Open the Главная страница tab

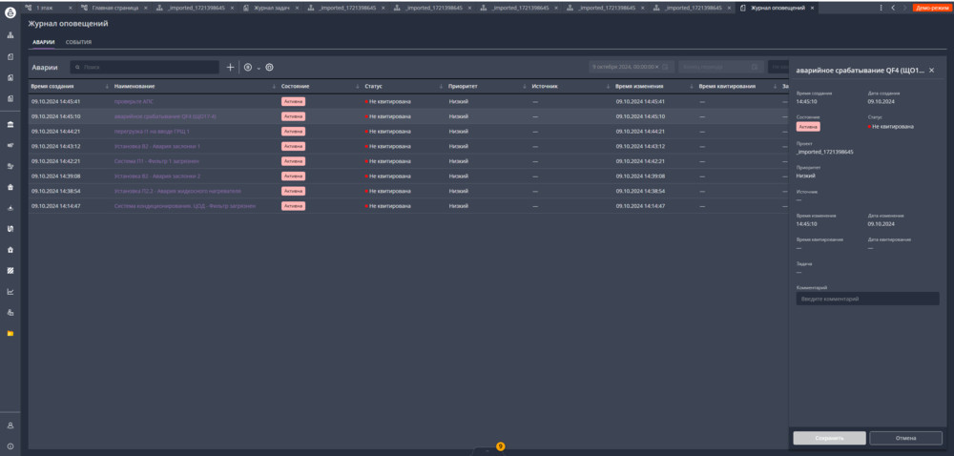click(114, 8)
